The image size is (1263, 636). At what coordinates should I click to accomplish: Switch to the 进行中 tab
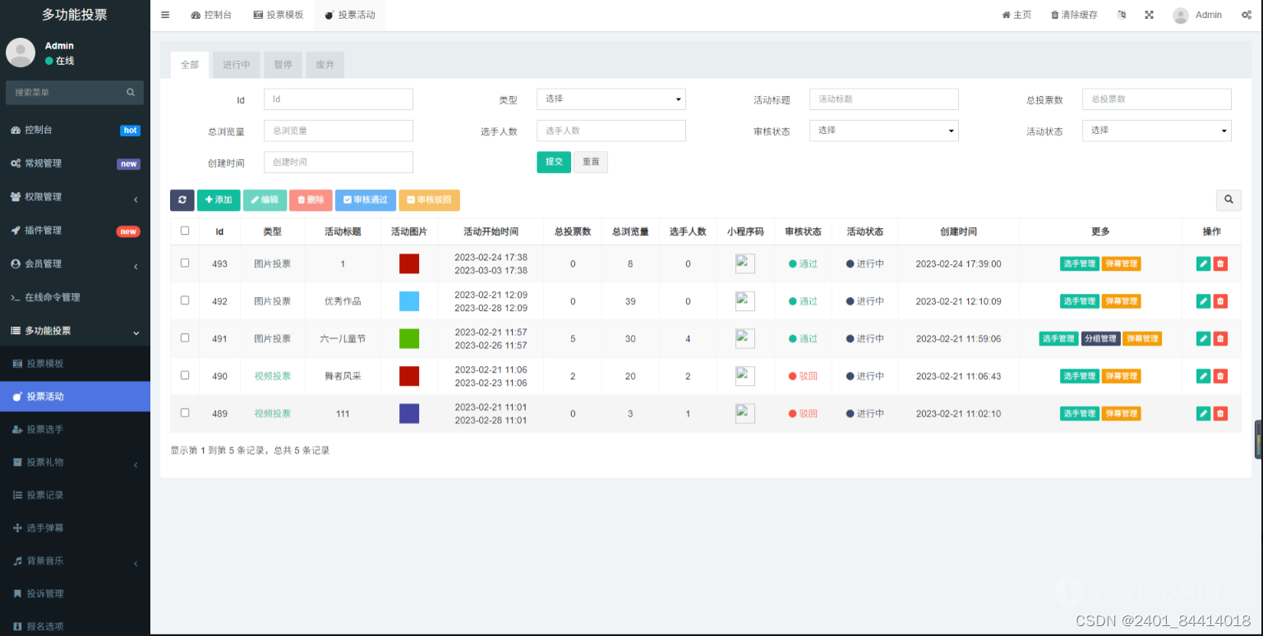tap(236, 64)
